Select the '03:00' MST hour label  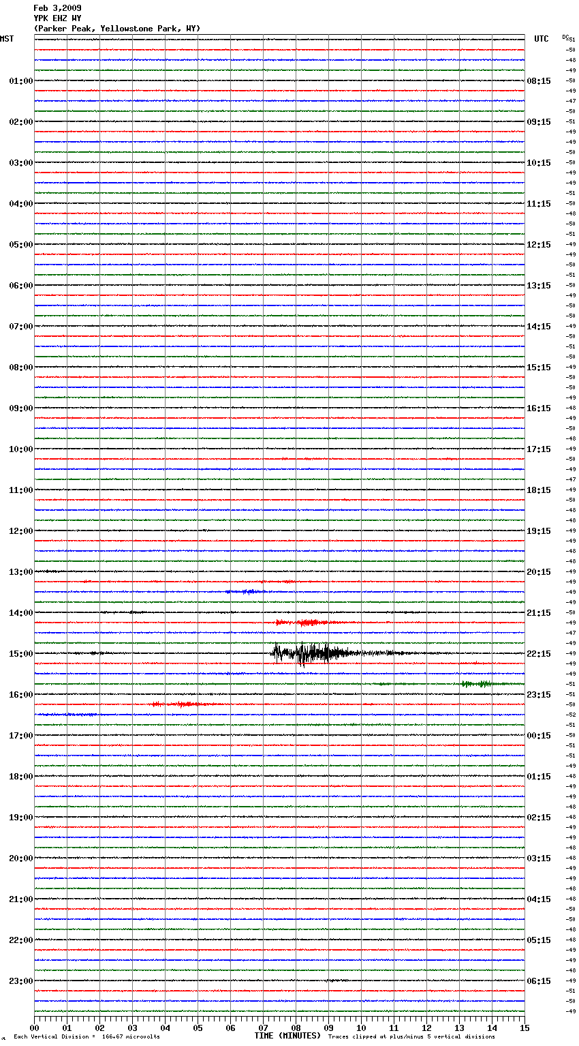(20, 163)
